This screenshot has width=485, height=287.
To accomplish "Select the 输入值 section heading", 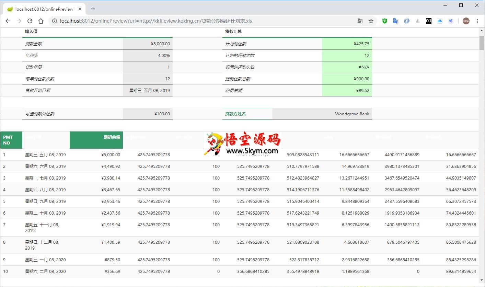I will click(x=31, y=31).
